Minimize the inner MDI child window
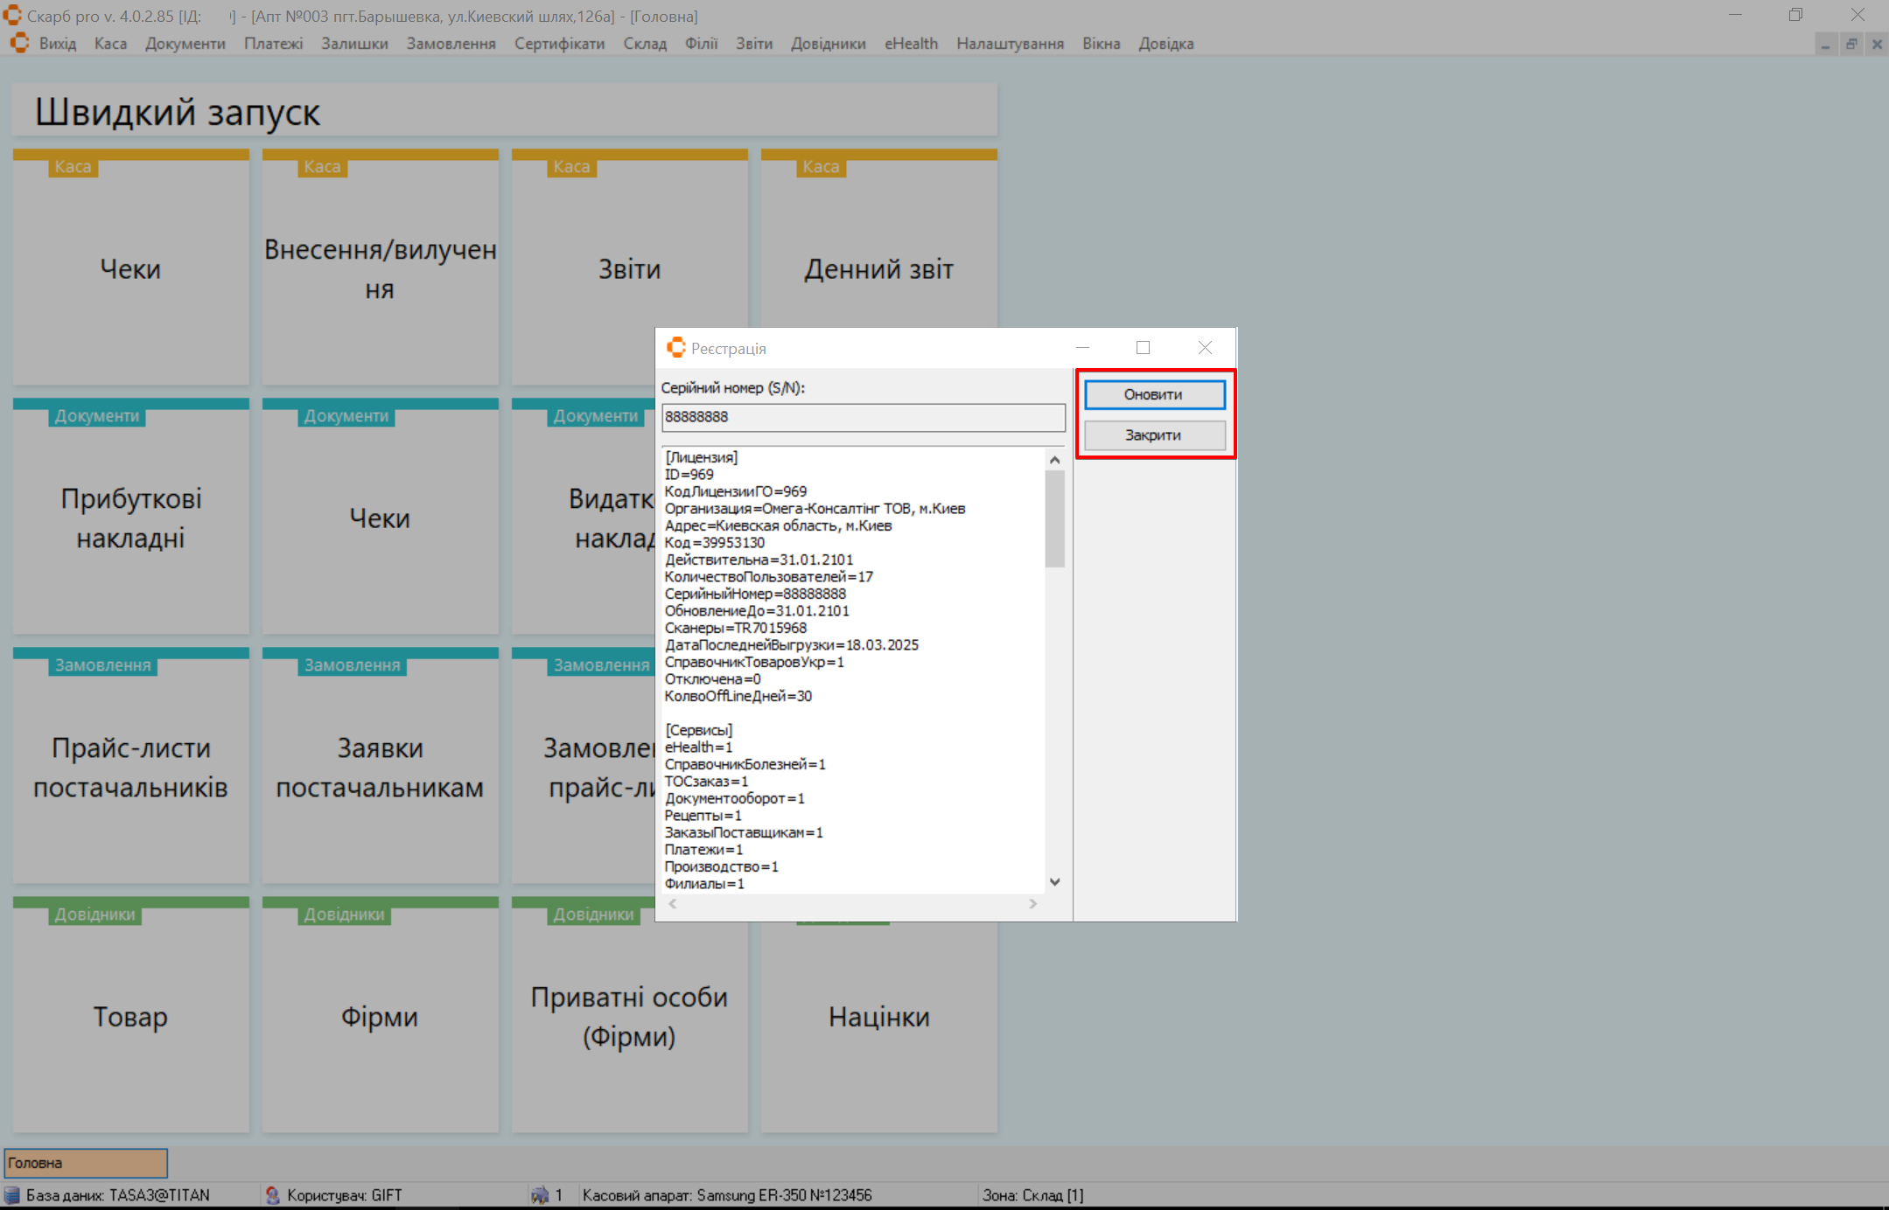 click(1826, 44)
